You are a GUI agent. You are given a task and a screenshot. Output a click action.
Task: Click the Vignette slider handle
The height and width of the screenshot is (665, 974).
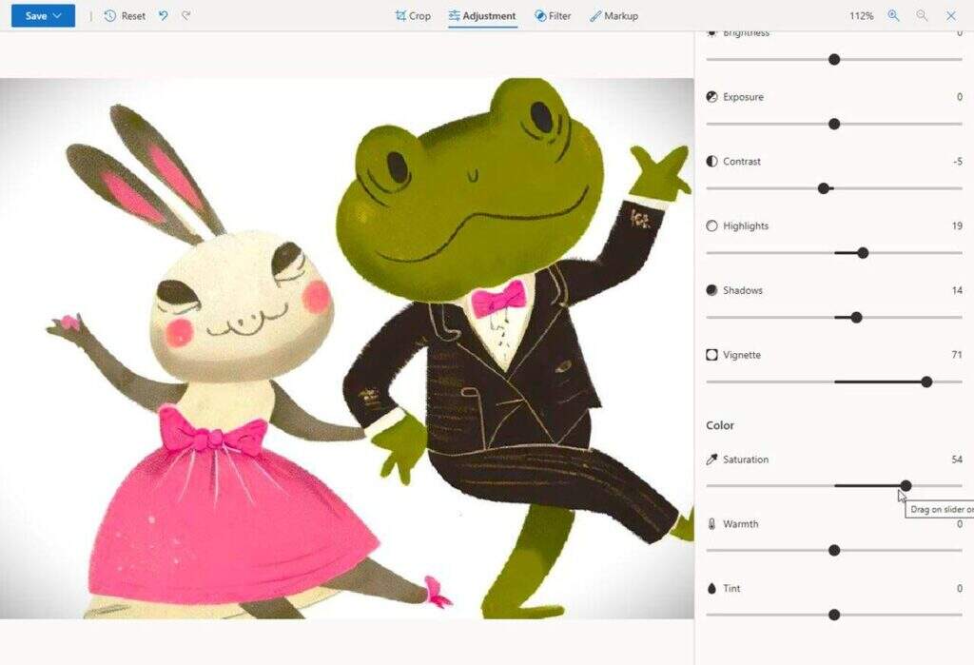click(x=926, y=382)
